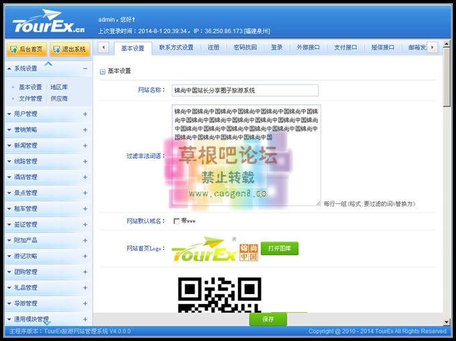
Task: Switch to the 联系方式设置 tab
Action: point(176,48)
